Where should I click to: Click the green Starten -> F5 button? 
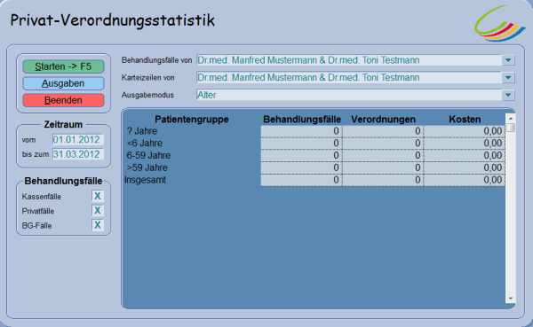point(63,66)
